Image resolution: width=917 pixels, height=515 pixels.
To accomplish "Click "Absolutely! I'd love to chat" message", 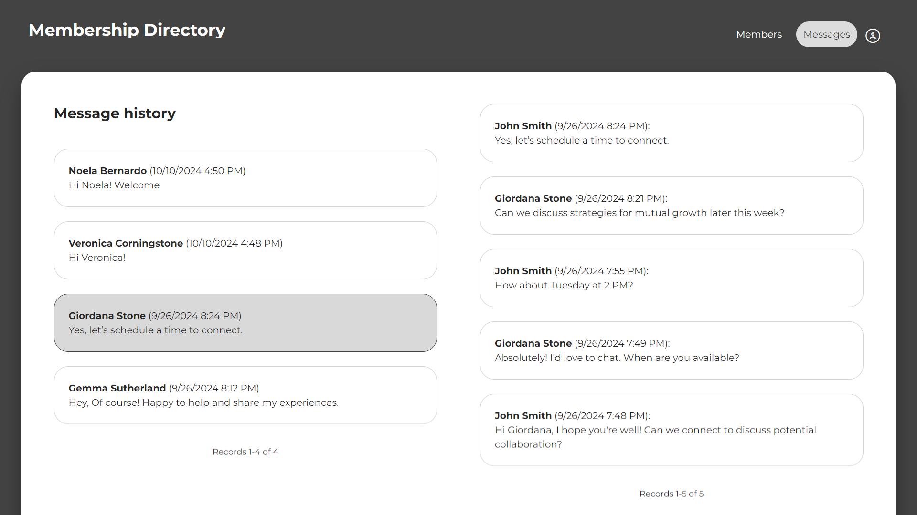I will [672, 350].
